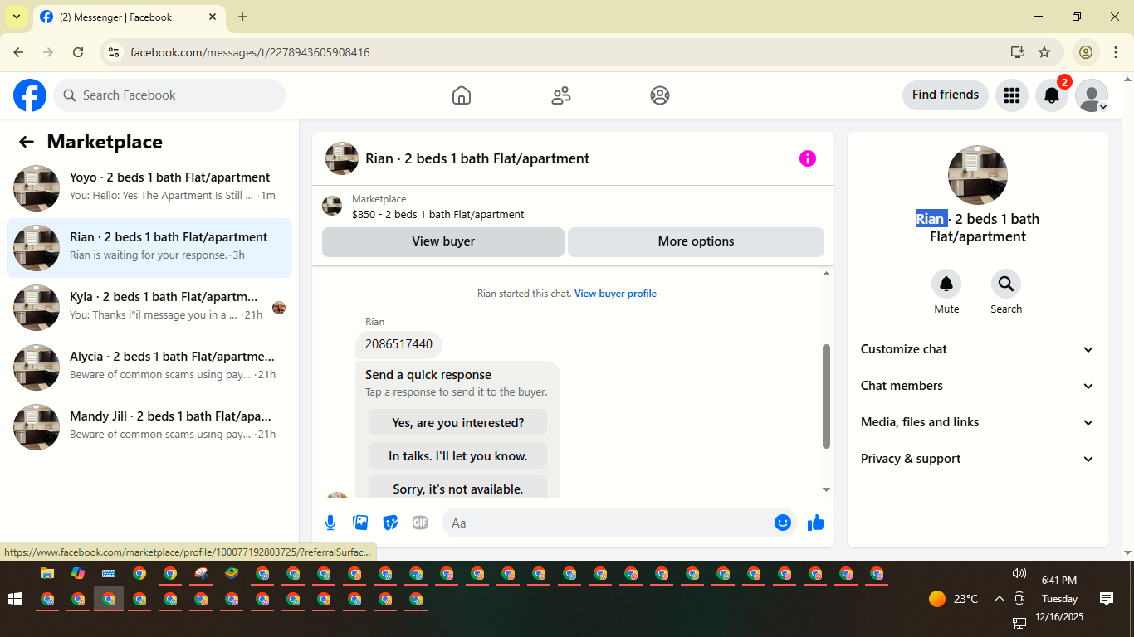
Task: Go to the Facebook Home icon
Action: [x=462, y=95]
